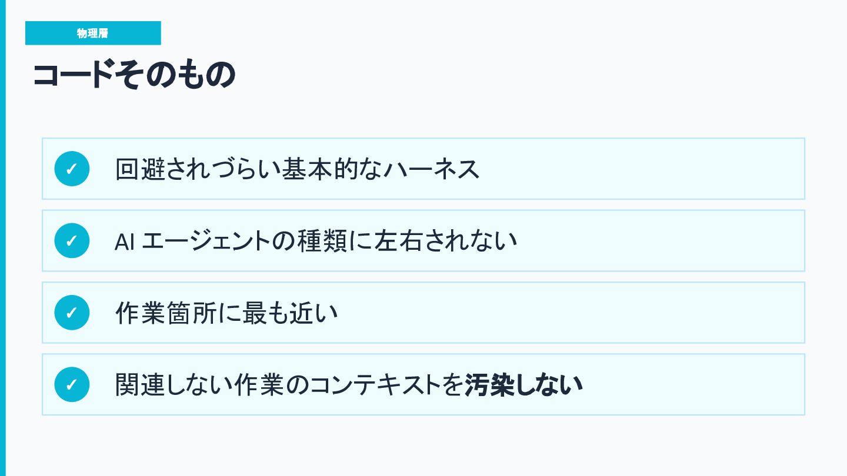847x476 pixels.
Task: Click the checkmark icon beside 回避されづらい基本的なハーネス
Action: pos(72,169)
